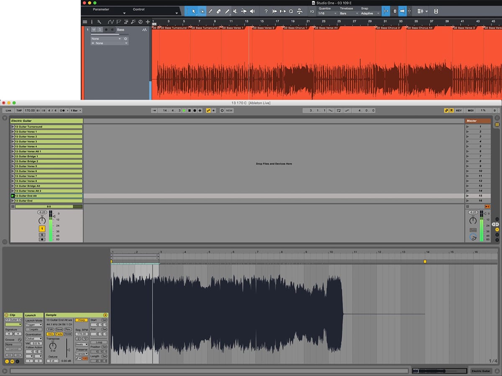Stop playback in Ableton transport

[189, 111]
